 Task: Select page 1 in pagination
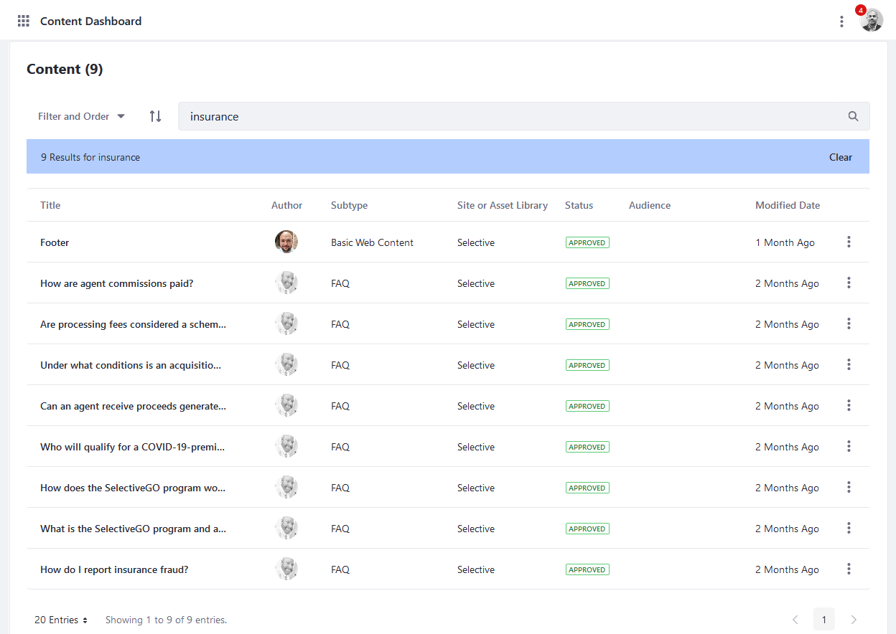pos(823,620)
